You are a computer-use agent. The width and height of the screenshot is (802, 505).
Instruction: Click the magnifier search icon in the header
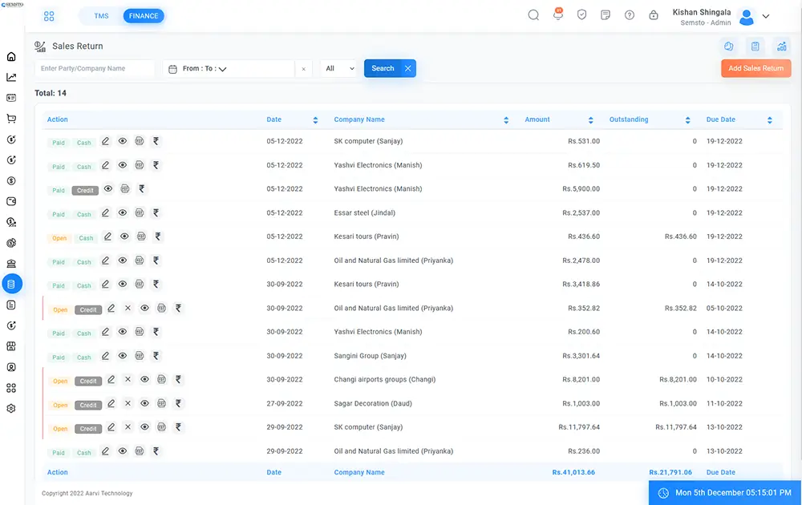pos(533,15)
